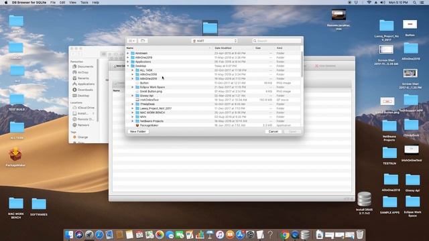Open DB Browser for SQLite Dock icon

point(305,234)
